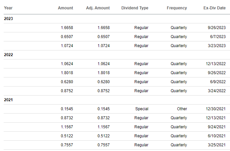Click ex-div date 9/24/2021
The image size is (230, 151).
[x=217, y=127]
